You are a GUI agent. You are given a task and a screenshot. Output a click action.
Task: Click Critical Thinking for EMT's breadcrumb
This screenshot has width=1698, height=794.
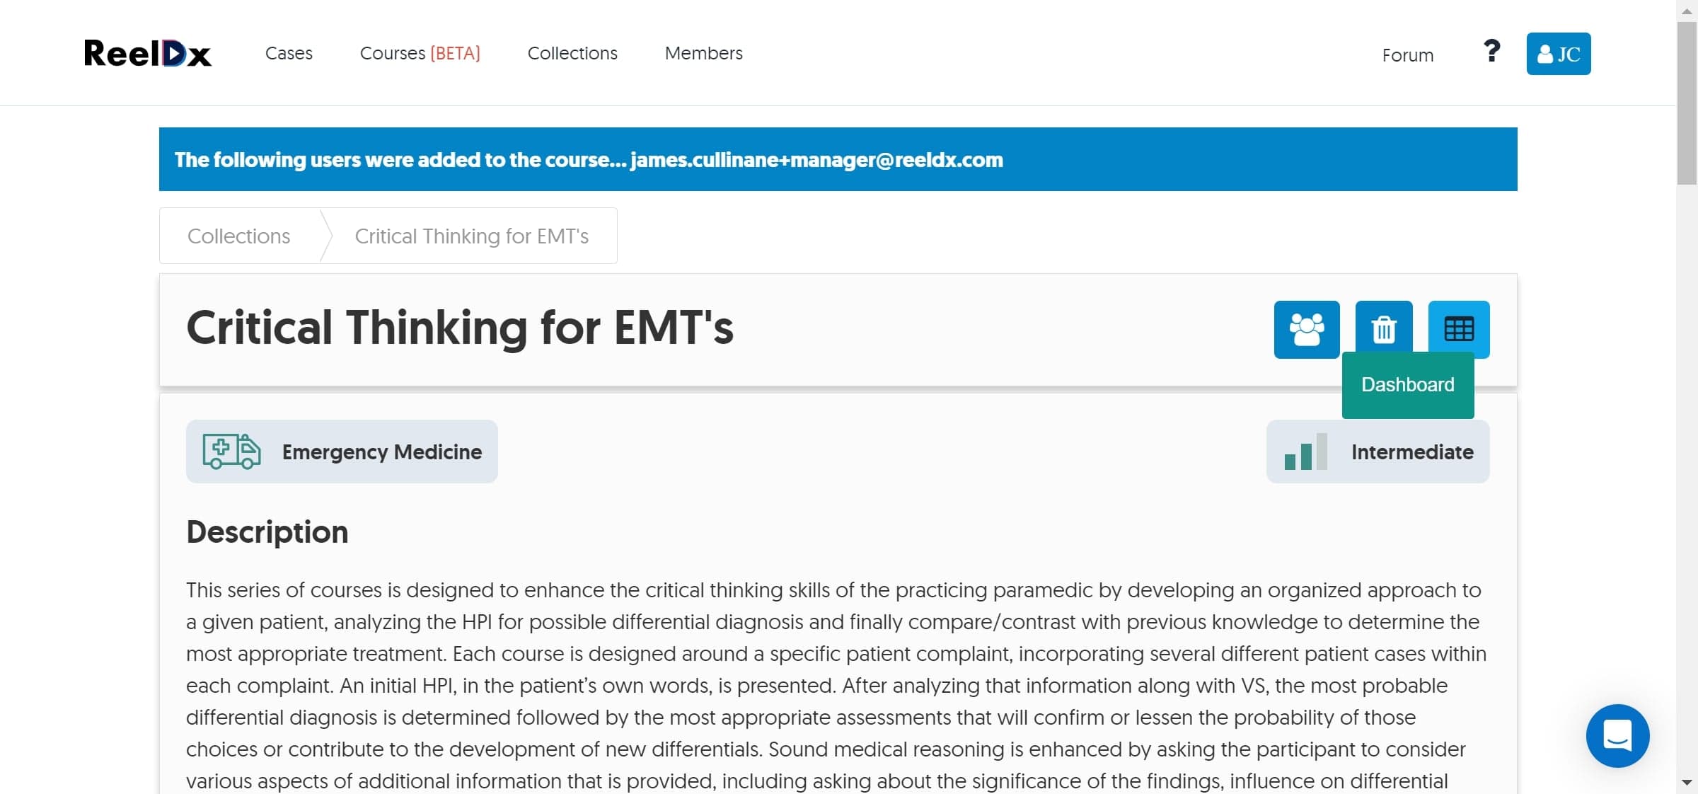(472, 236)
